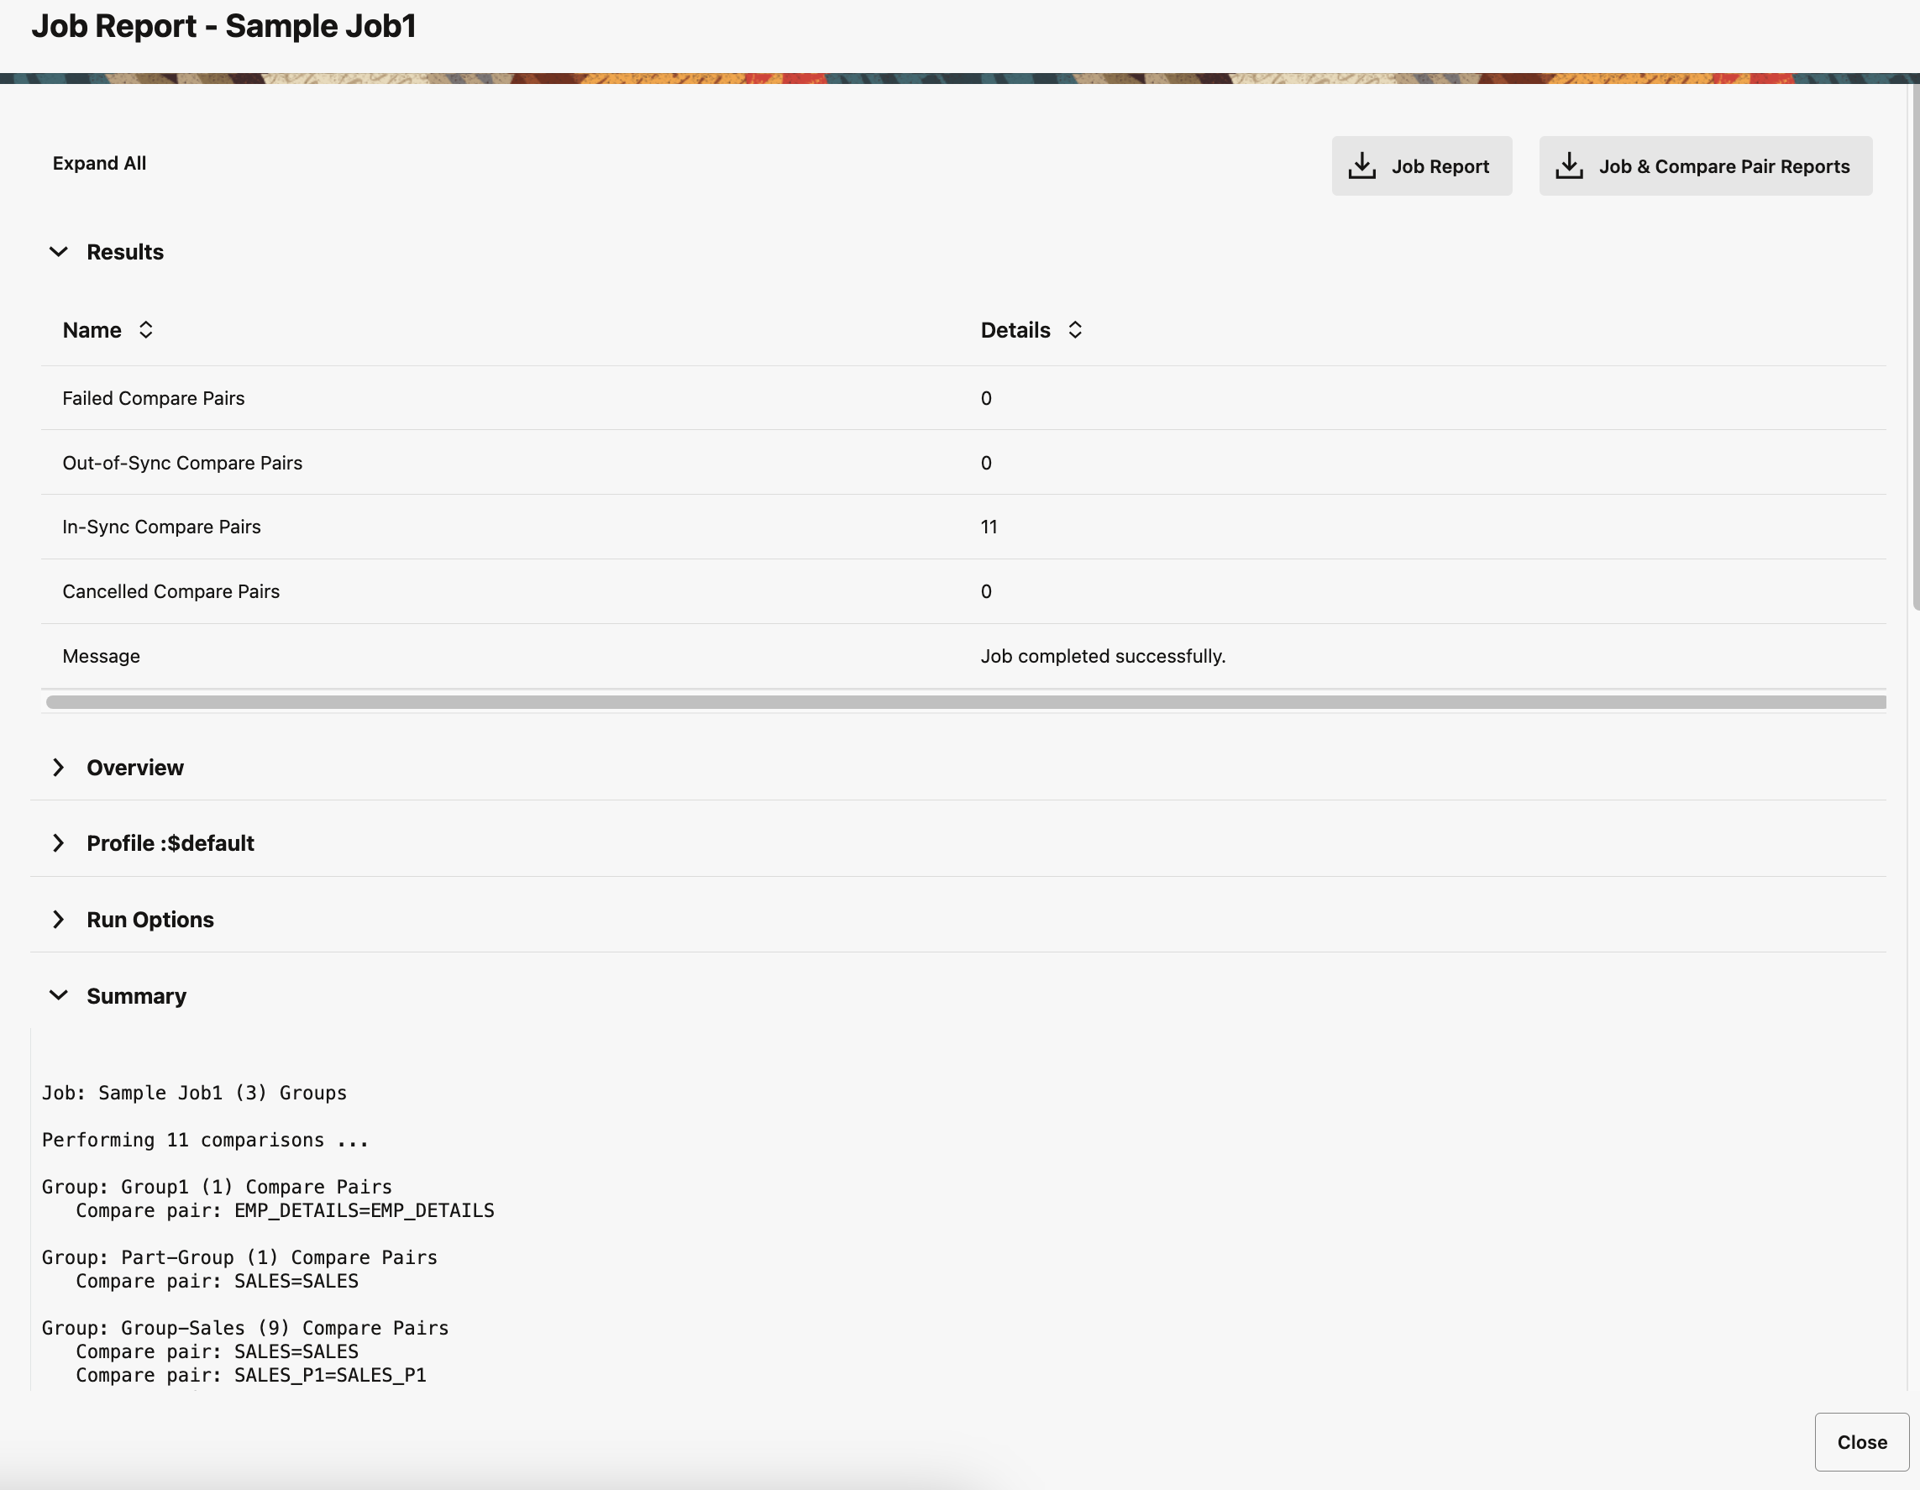Select the In-Sync Compare Pairs row
The width and height of the screenshot is (1920, 1490).
coord(162,527)
